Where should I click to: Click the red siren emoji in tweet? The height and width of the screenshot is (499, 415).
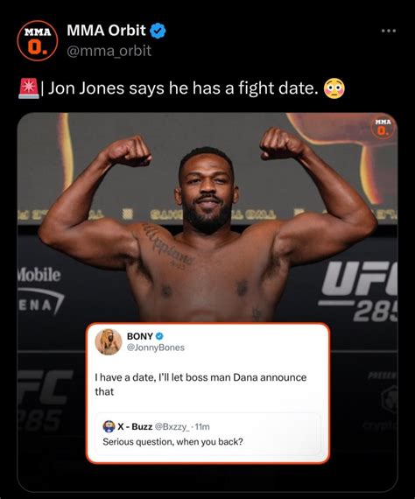pos(29,88)
